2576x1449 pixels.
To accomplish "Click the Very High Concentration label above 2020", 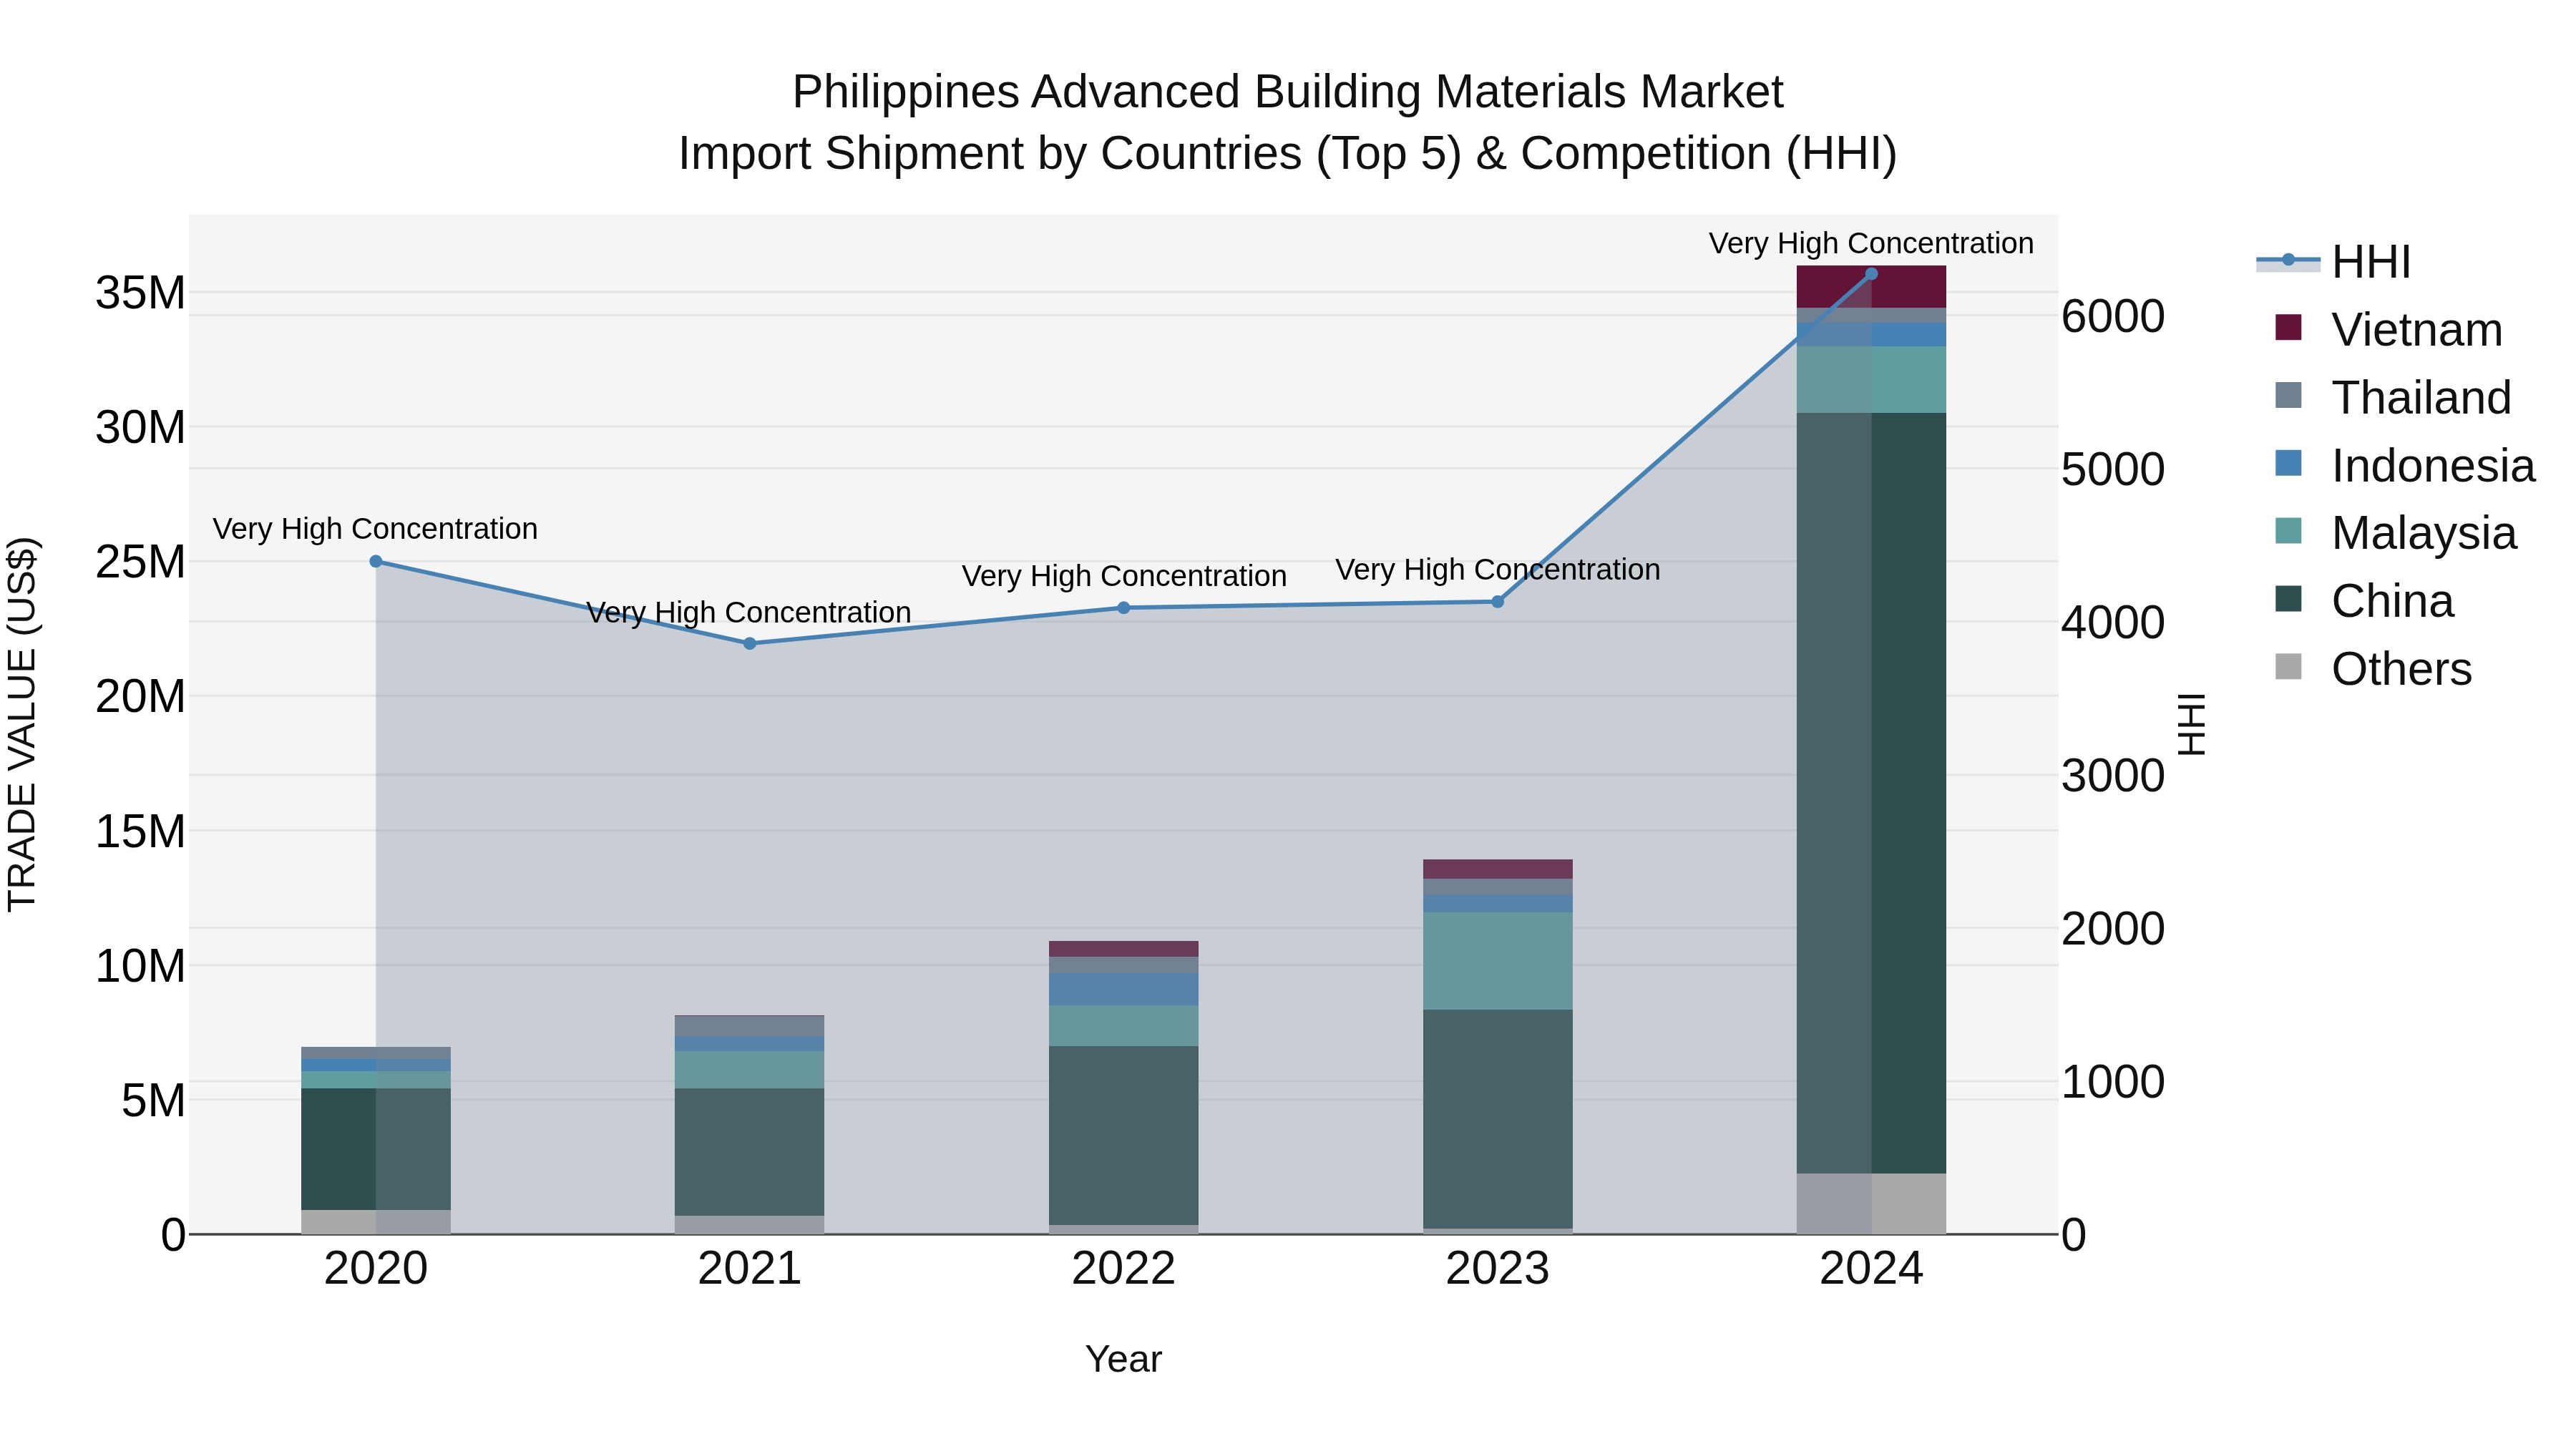I will (375, 528).
